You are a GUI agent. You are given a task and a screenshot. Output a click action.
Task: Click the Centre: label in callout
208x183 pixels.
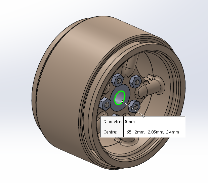110,132
